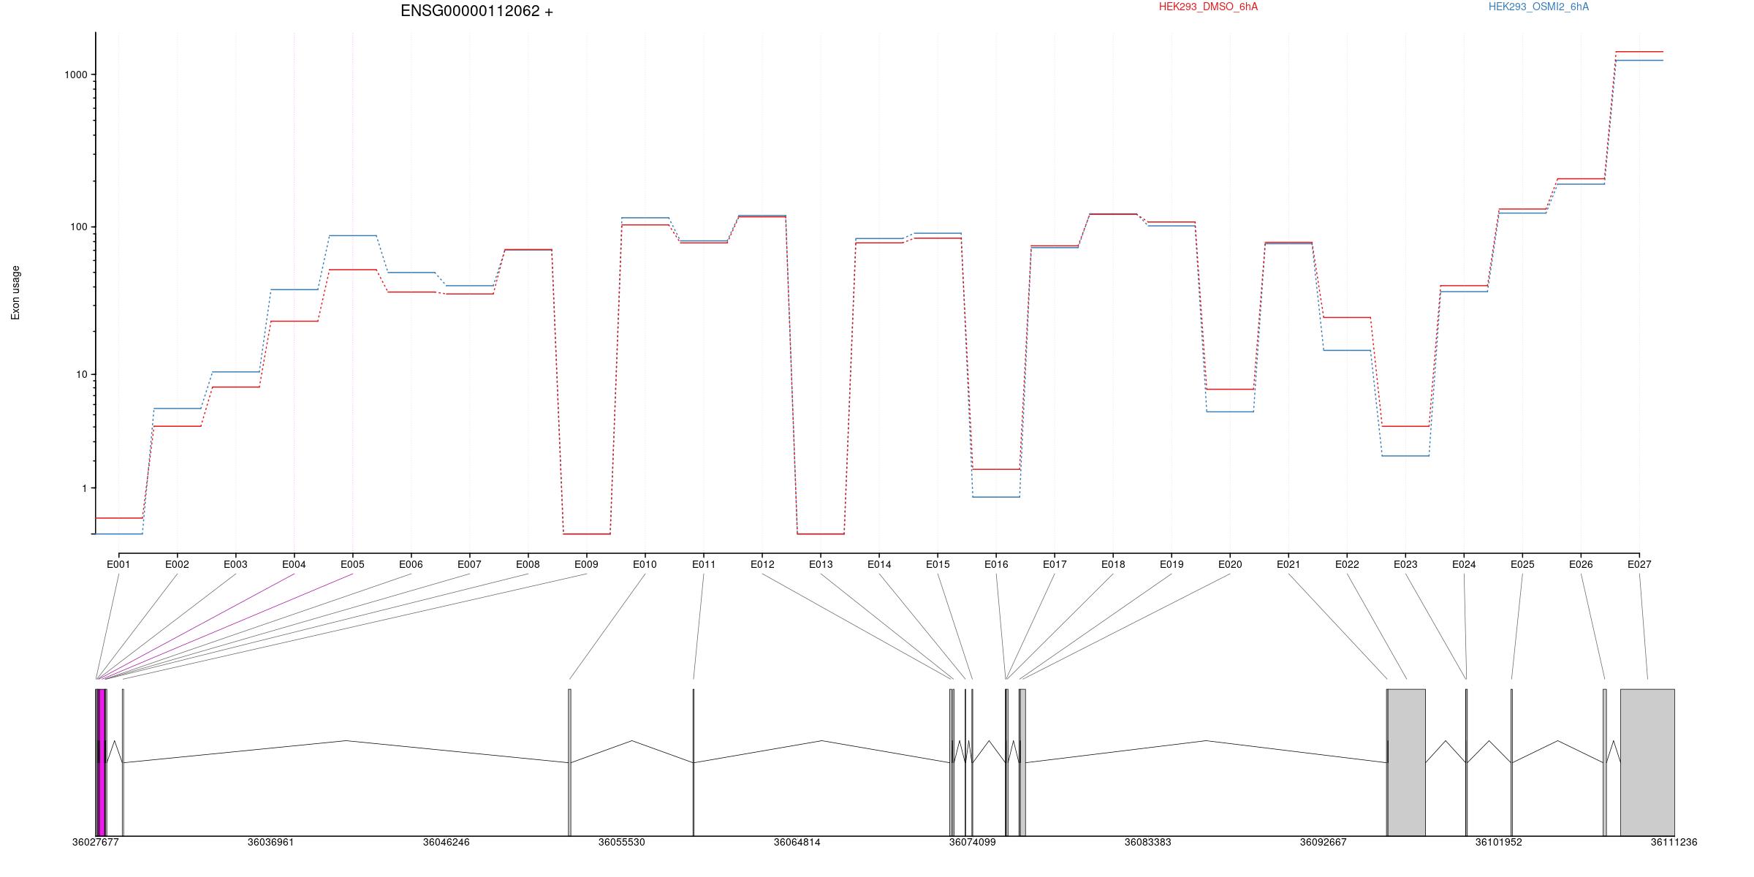Screen dimensions: 1754x877
Task: Click exon label E020
Action: [1230, 564]
